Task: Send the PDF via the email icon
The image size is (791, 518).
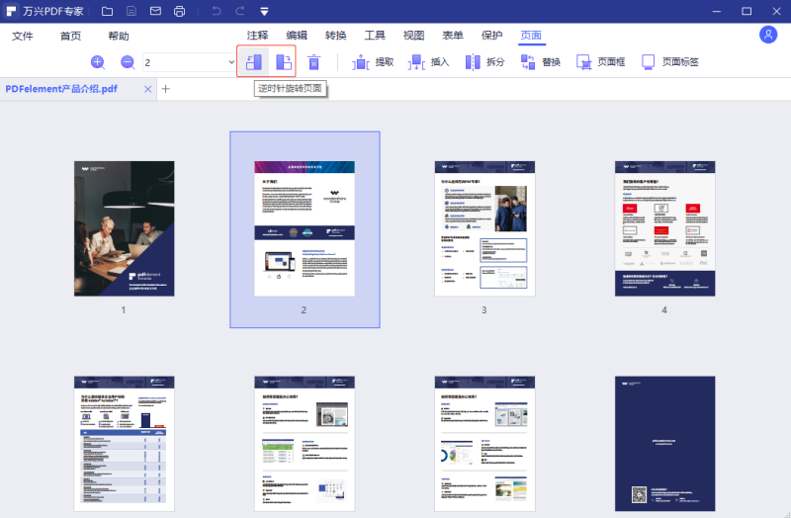Action: (x=155, y=11)
